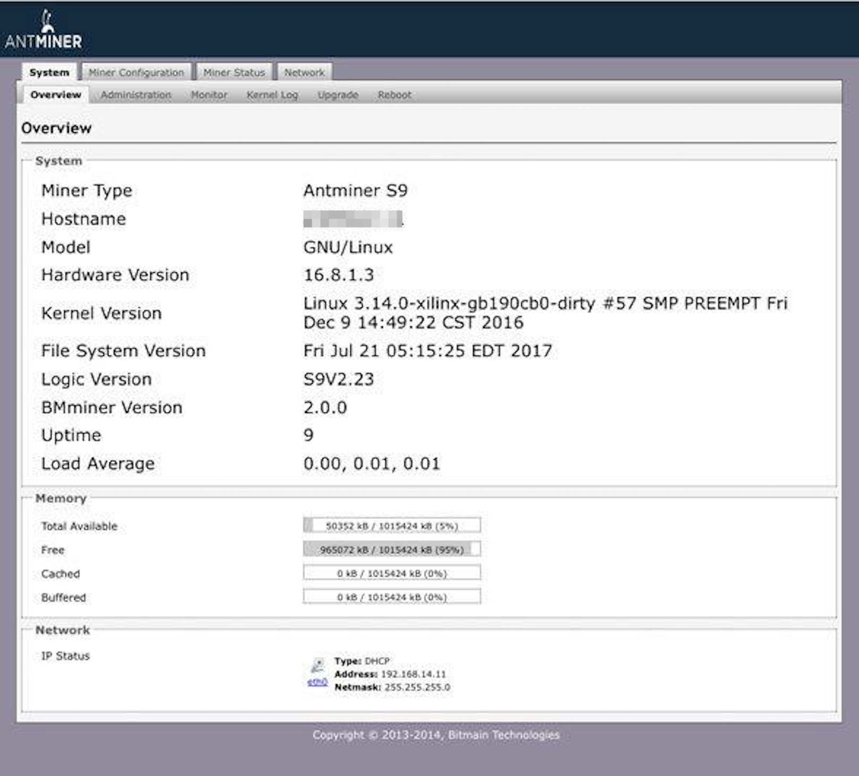
Task: Click the blurred Hostname value
Action: 353,219
